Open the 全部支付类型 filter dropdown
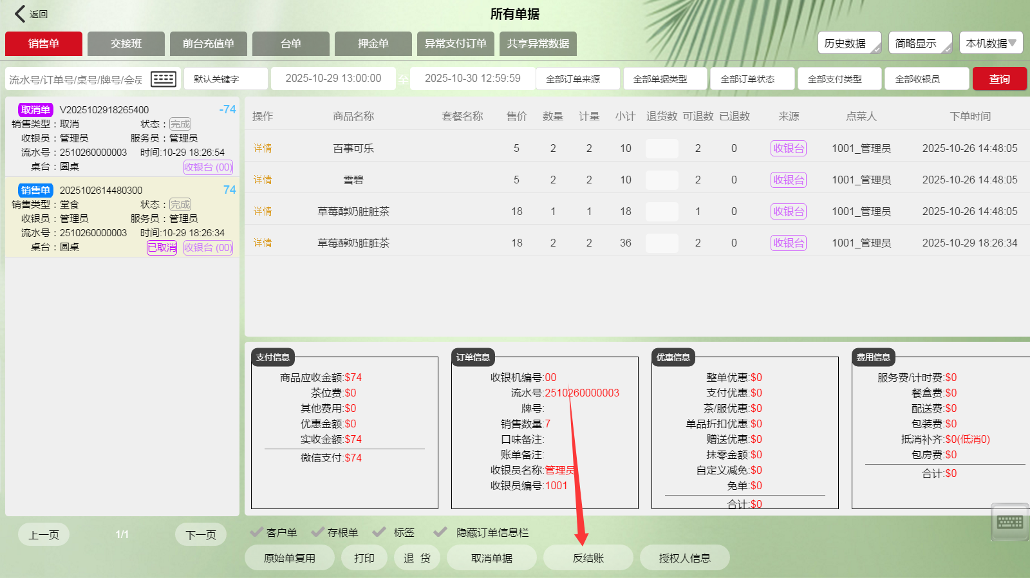 839,79
